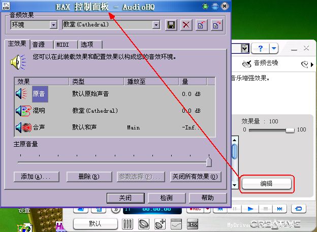Click the EAX logo icon in title bar
The width and height of the screenshot is (317, 232).
[6, 6]
